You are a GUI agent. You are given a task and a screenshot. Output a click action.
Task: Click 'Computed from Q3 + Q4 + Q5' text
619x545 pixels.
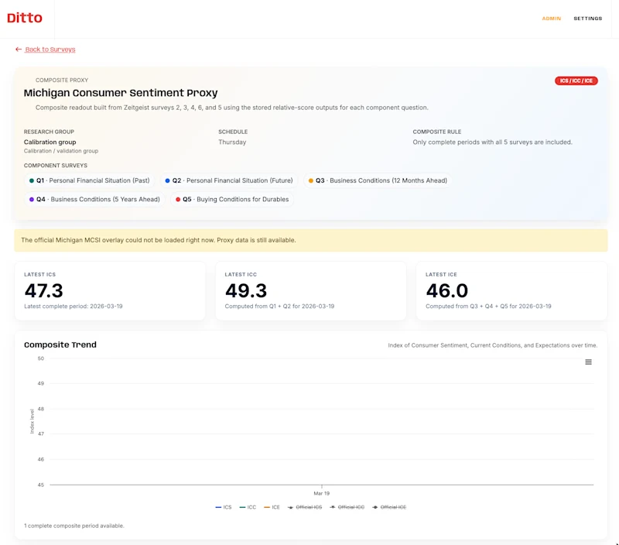[488, 306]
